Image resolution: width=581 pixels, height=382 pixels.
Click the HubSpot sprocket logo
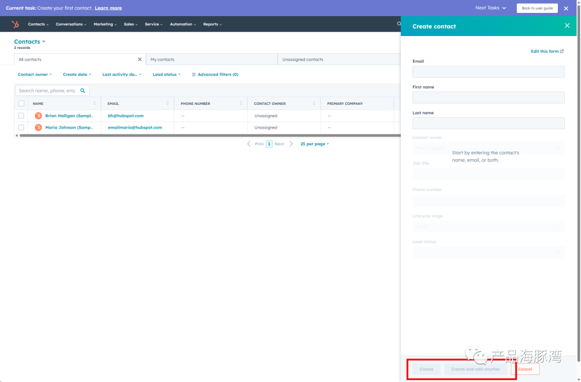point(15,24)
